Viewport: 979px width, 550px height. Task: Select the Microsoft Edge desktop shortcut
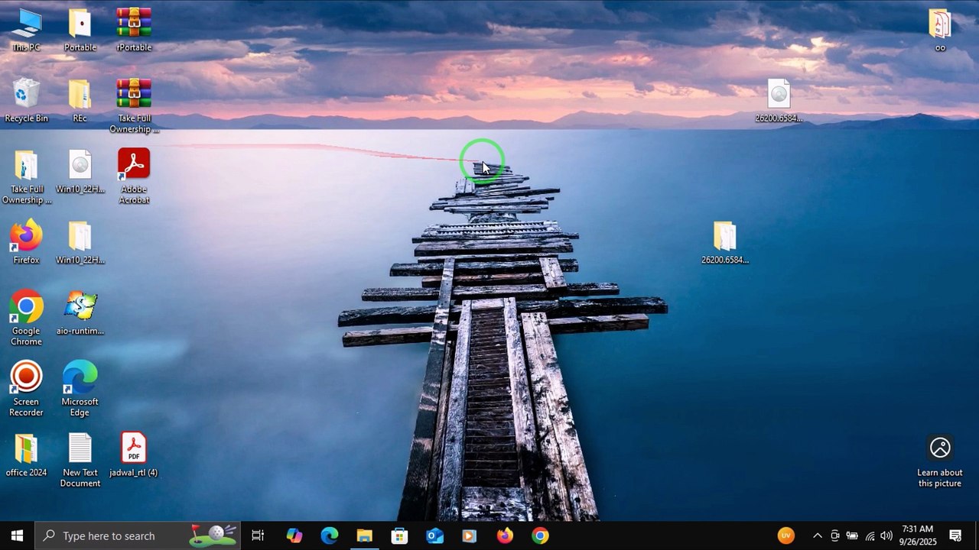point(80,390)
